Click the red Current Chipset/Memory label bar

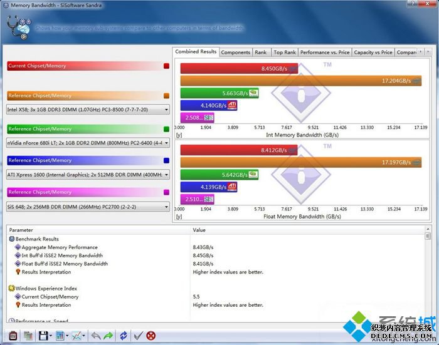pos(85,66)
